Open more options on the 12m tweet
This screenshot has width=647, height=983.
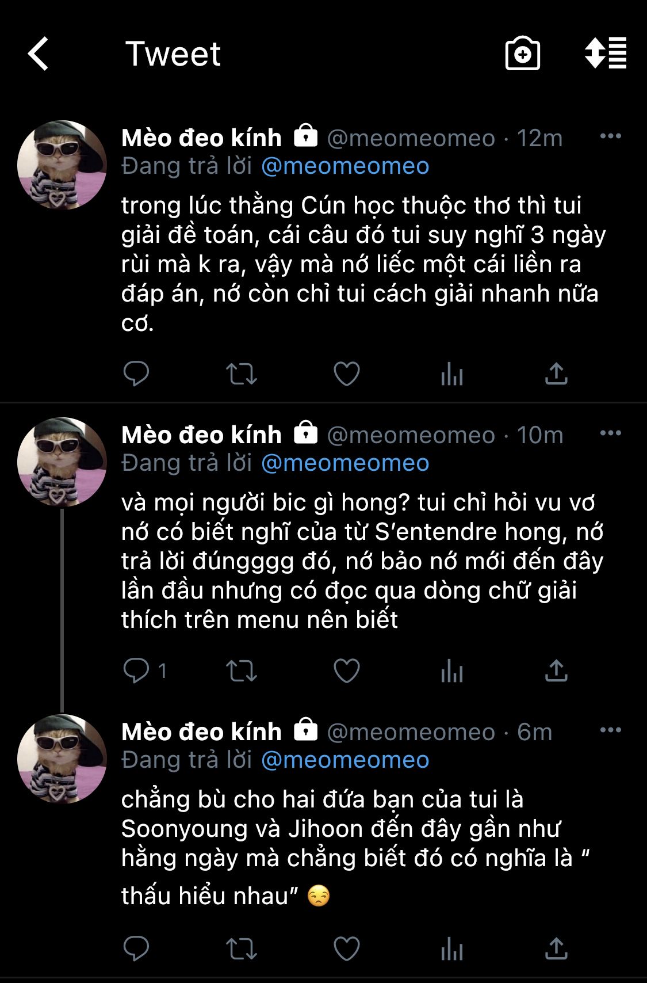tap(610, 136)
